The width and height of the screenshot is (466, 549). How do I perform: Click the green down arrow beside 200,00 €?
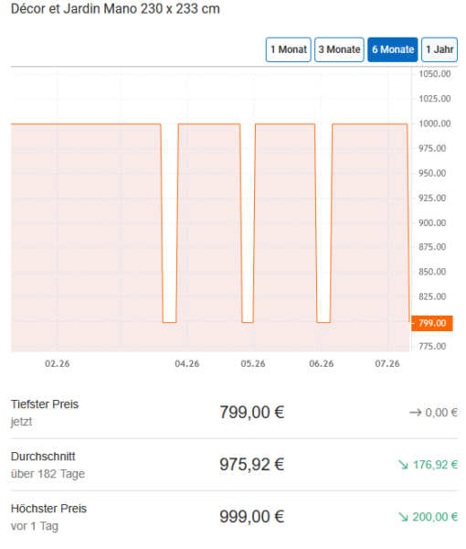(403, 517)
